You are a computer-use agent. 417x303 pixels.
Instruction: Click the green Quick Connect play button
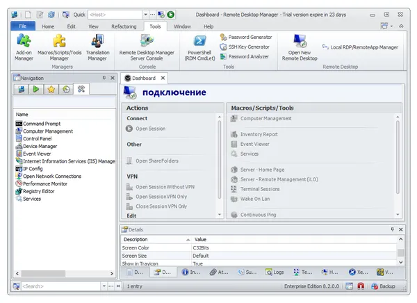pos(171,15)
